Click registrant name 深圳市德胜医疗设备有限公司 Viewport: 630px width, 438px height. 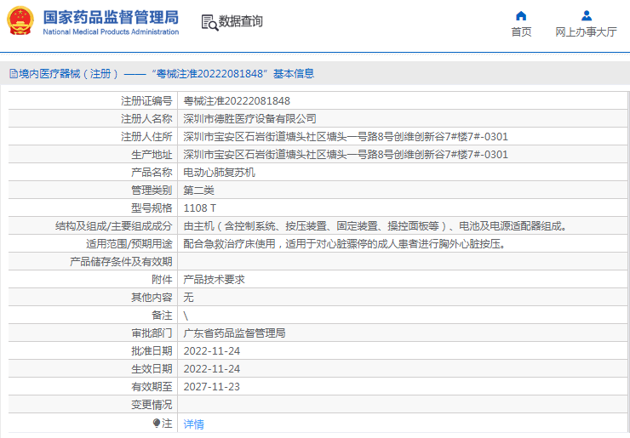249,119
